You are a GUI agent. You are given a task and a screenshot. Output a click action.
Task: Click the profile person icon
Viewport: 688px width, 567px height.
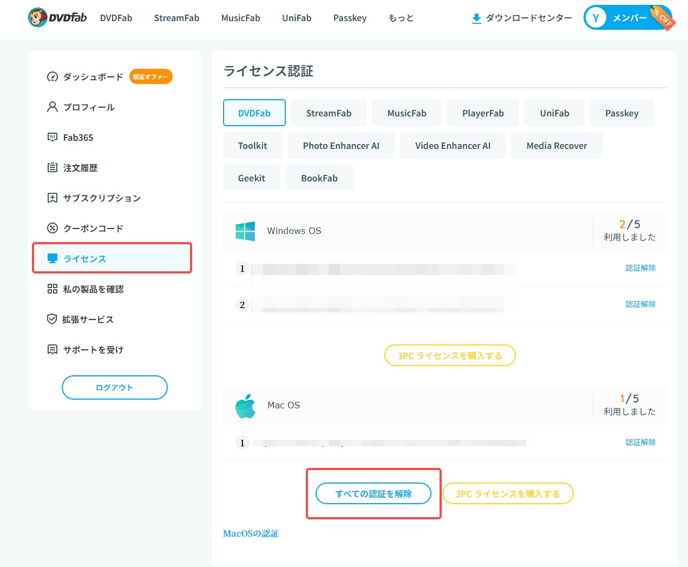(x=53, y=107)
